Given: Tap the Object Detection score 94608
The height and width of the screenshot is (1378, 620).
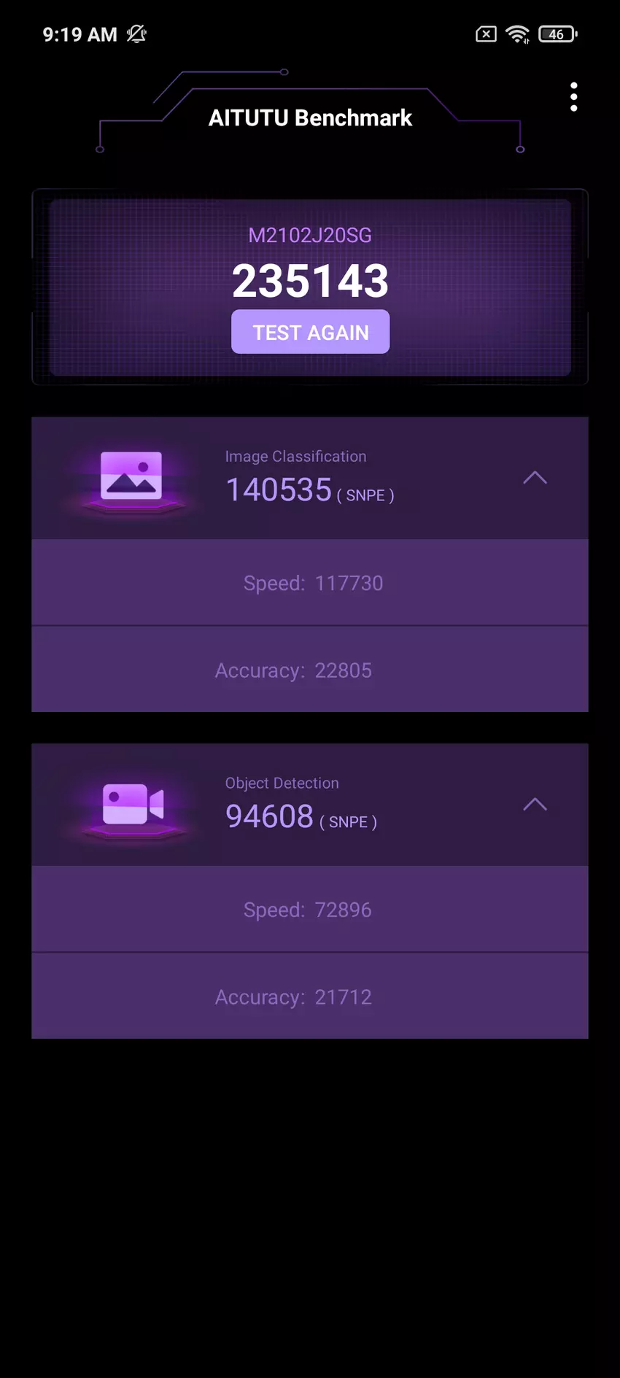Looking at the screenshot, I should [269, 816].
